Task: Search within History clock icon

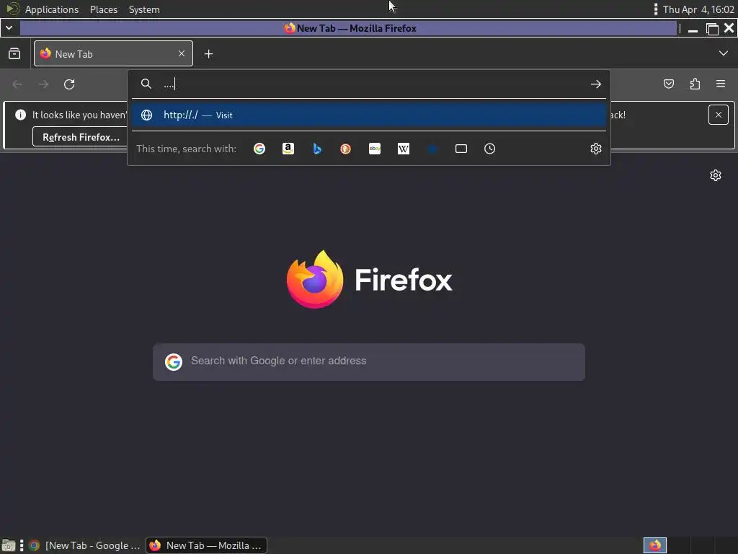Action: click(489, 149)
